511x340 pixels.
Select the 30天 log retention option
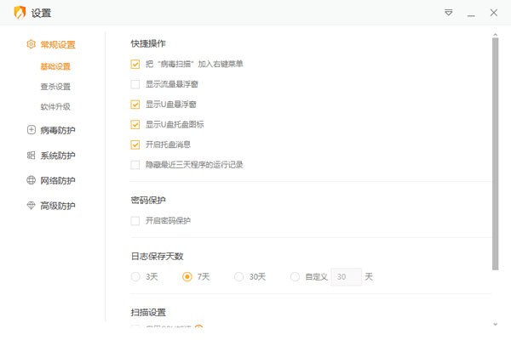click(239, 276)
